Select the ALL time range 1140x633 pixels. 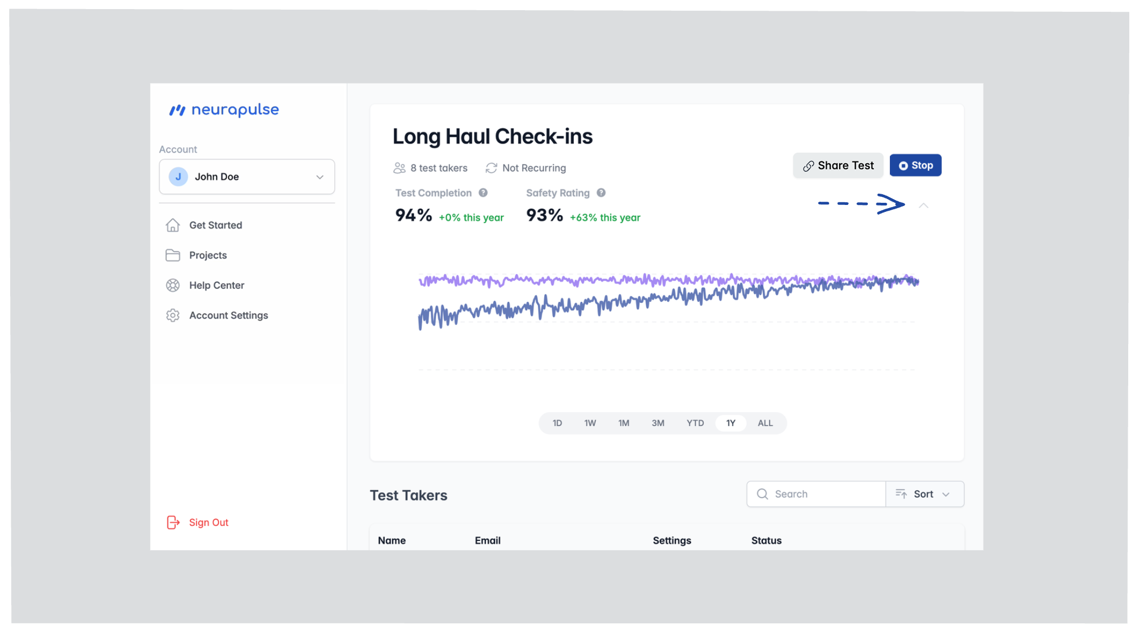tap(765, 423)
